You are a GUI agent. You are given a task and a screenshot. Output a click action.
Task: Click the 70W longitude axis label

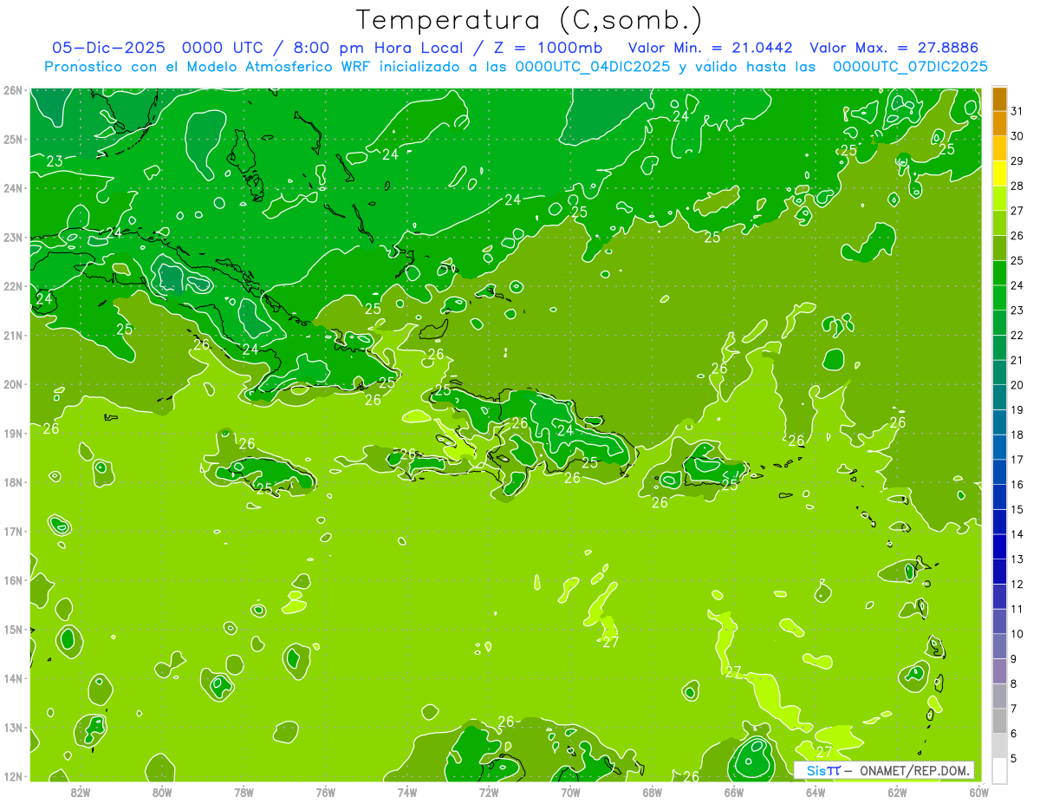(570, 792)
